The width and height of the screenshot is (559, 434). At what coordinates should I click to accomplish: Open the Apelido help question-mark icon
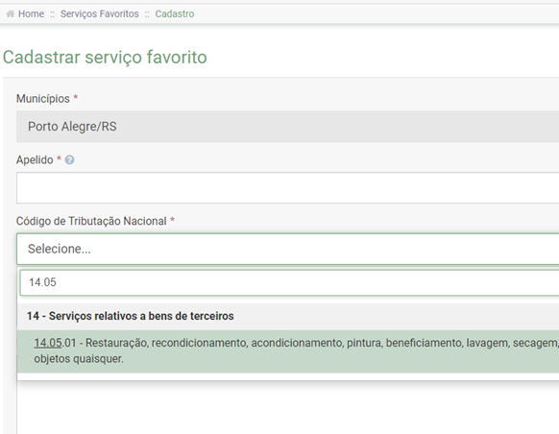coord(70,160)
